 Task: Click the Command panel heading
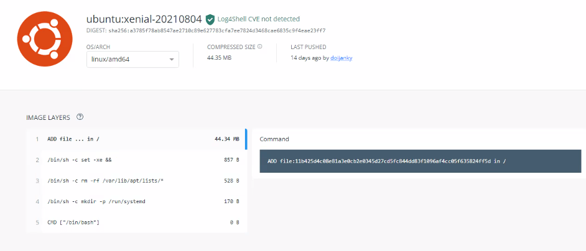(x=274, y=139)
